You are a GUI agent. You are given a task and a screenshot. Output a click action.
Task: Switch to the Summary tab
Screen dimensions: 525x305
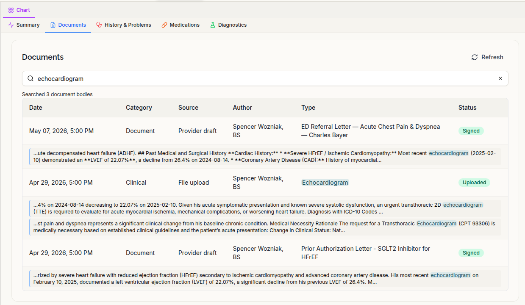(24, 25)
